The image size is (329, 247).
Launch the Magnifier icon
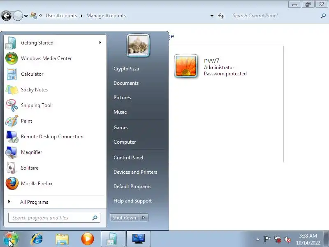tap(12, 152)
